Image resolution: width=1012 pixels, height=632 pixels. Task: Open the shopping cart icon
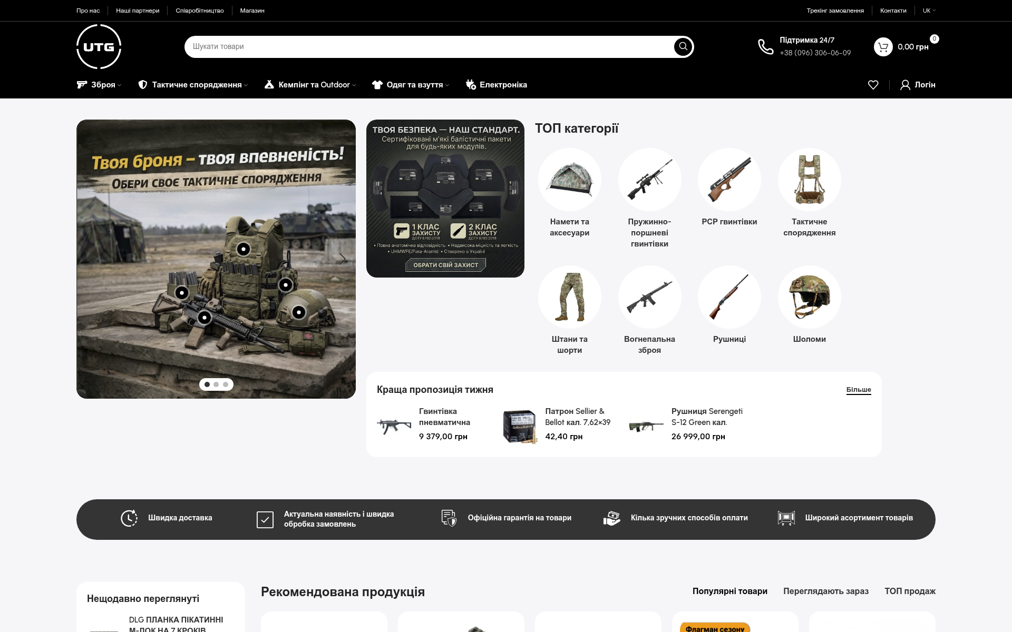pos(883,47)
